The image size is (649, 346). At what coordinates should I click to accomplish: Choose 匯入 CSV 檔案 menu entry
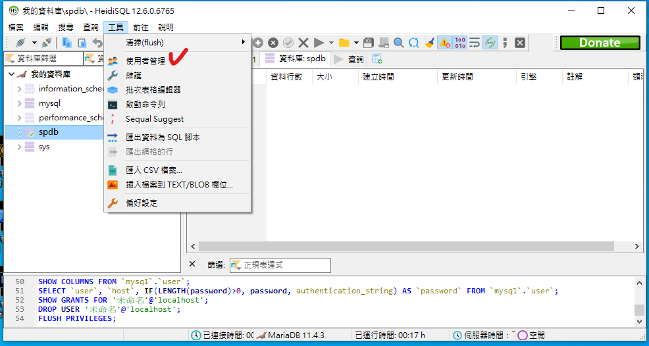click(x=154, y=170)
